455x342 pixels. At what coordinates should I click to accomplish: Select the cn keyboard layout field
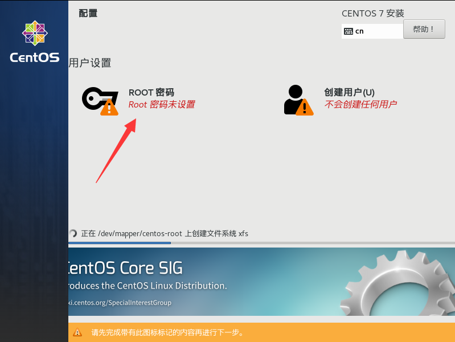coord(372,31)
